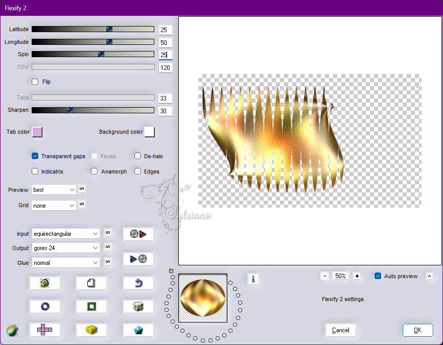Click the S button beside Grid dropdown
The height and width of the screenshot is (345, 443).
point(82,204)
